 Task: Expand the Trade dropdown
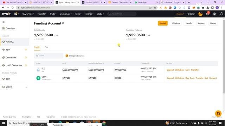click(53, 14)
